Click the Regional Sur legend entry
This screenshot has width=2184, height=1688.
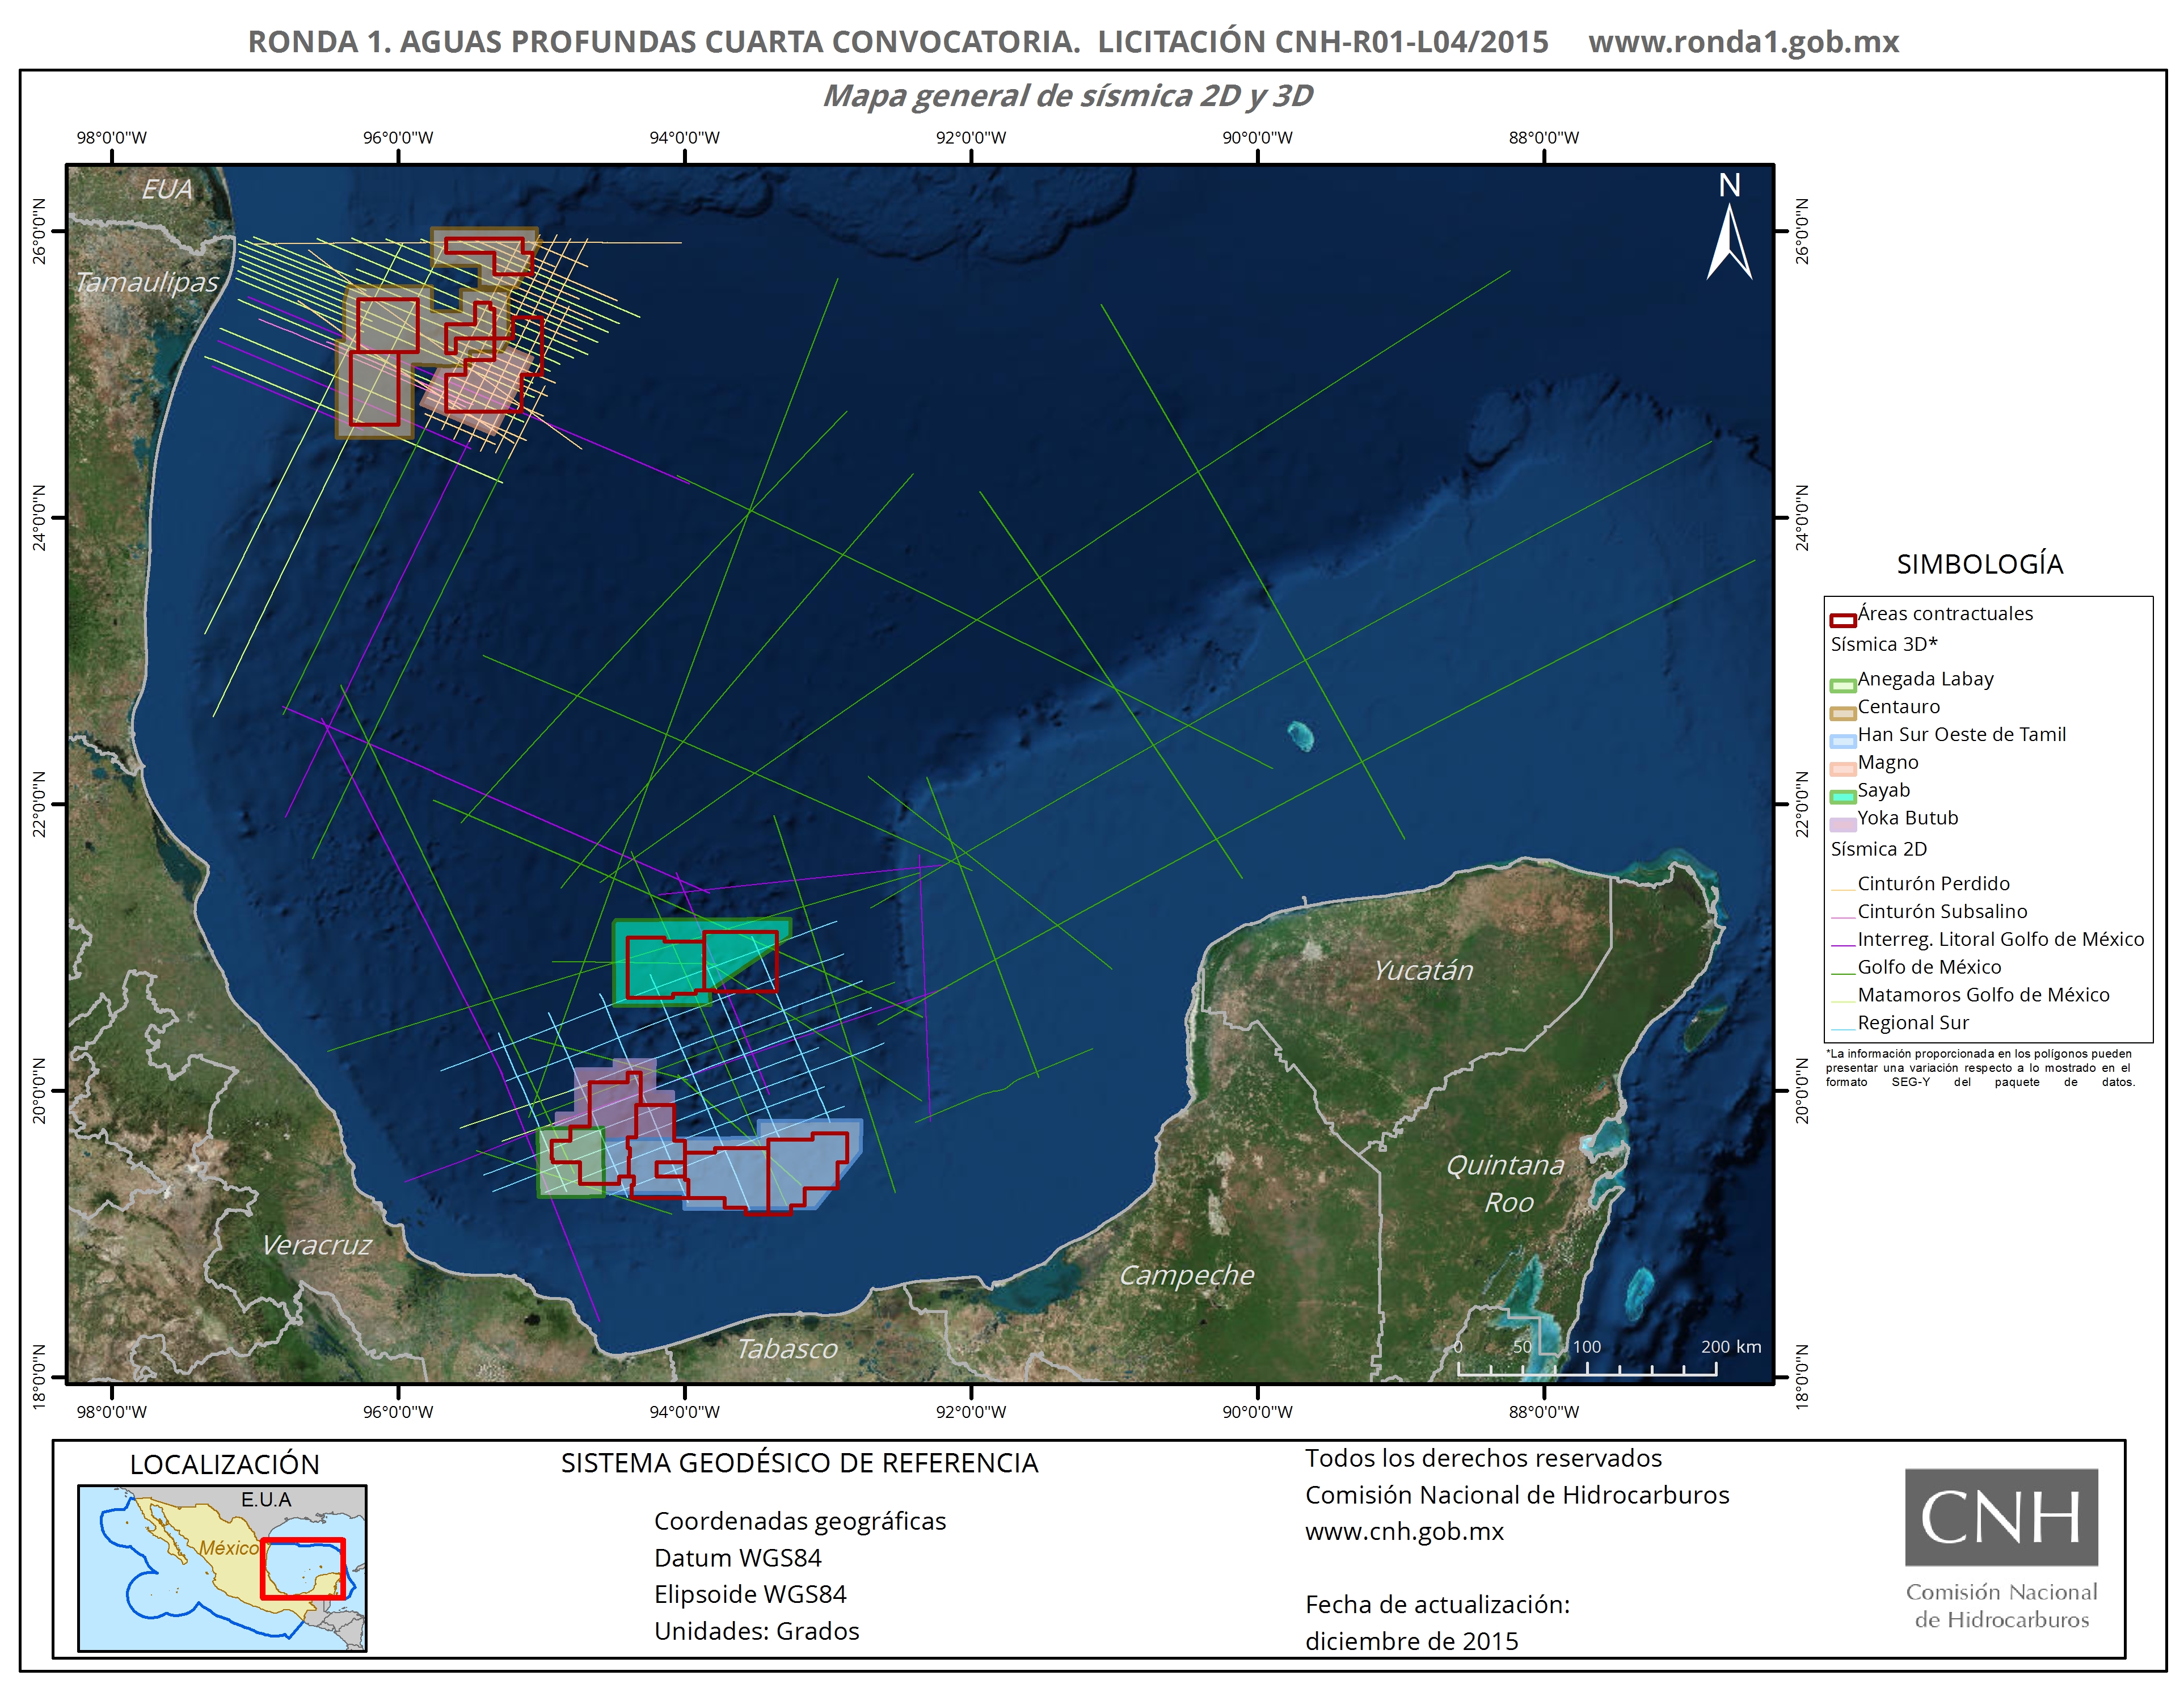[x=1900, y=1023]
